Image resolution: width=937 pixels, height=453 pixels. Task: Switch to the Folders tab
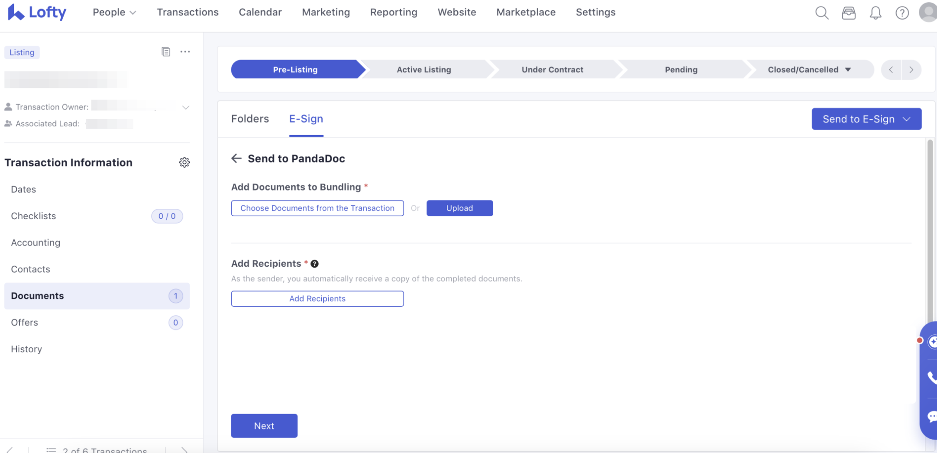pos(250,119)
